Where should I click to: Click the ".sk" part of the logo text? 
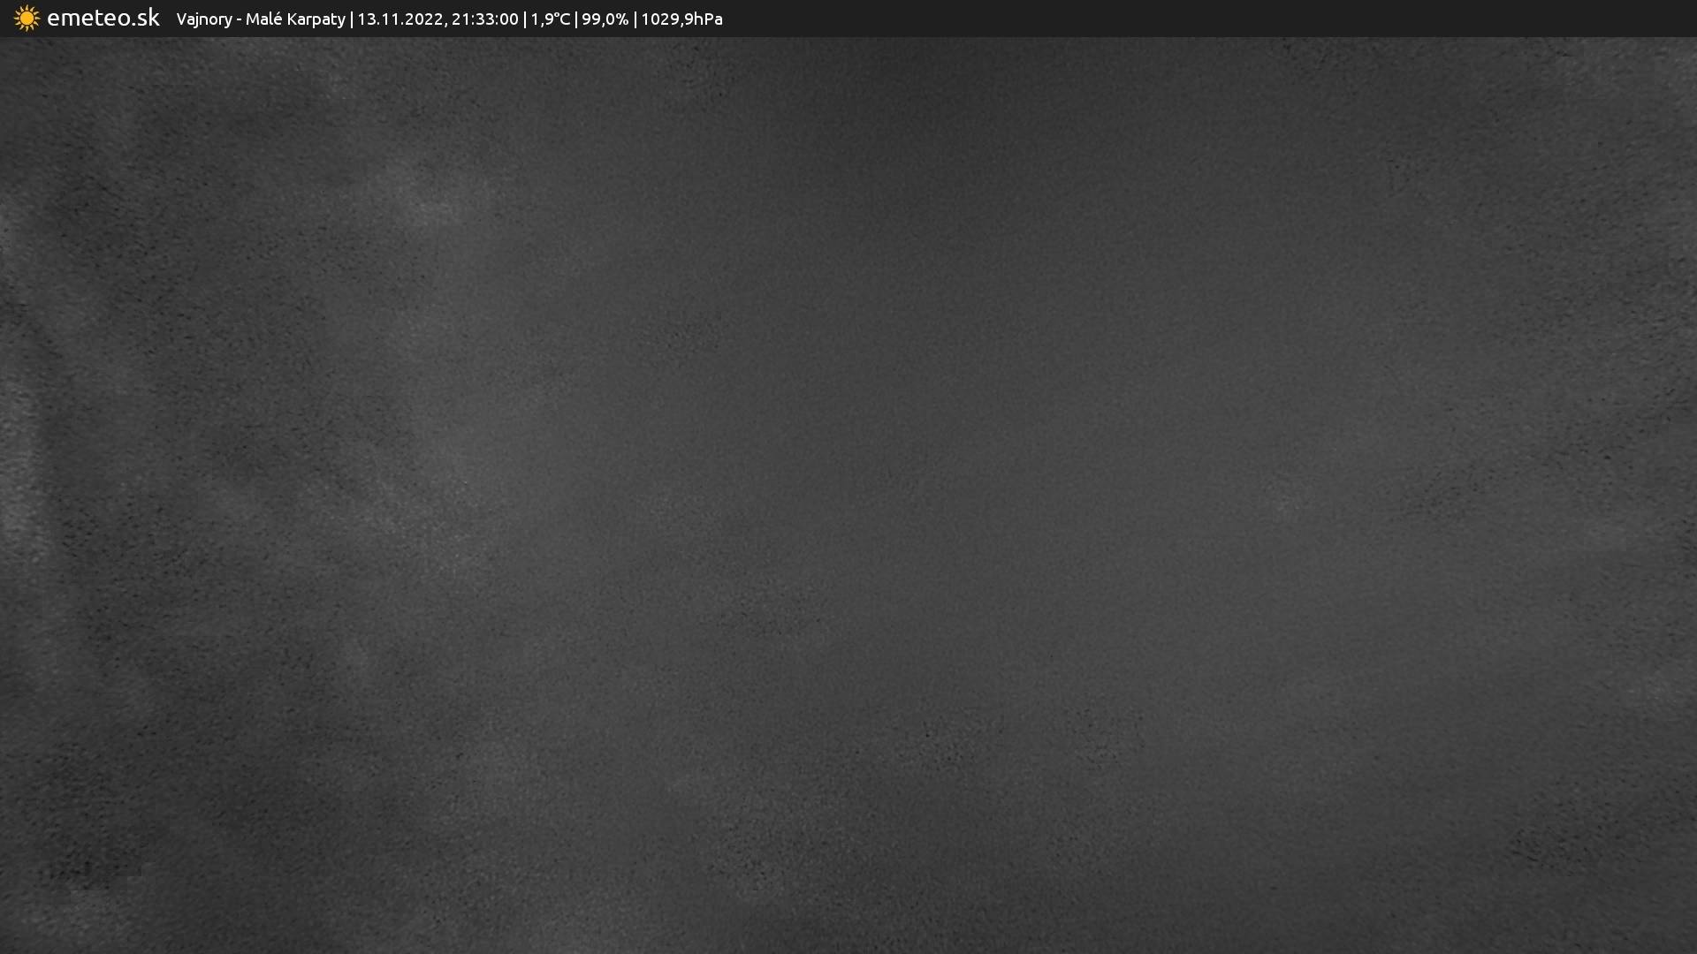click(147, 19)
